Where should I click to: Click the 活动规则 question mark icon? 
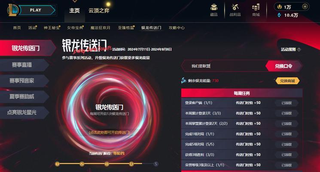coord(299,49)
